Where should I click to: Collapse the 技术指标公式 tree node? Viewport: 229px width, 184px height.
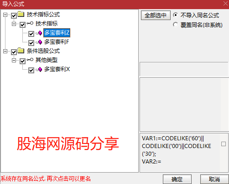pos(5,15)
